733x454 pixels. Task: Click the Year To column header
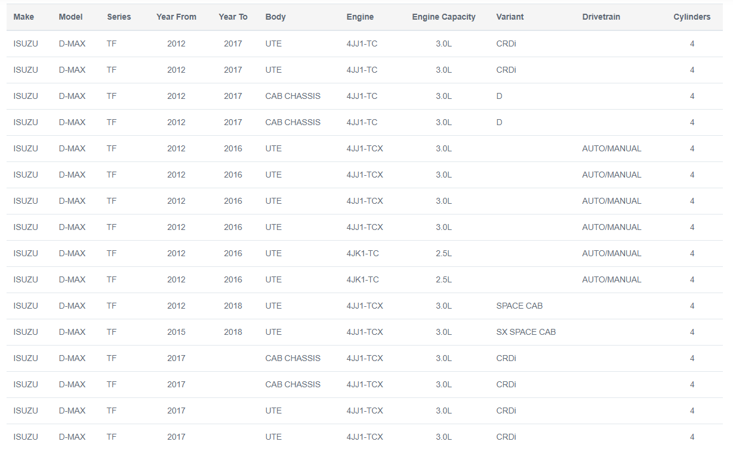(233, 17)
